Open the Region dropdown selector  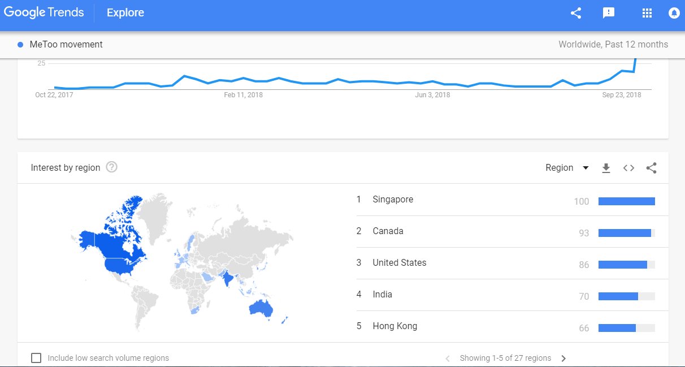click(567, 168)
